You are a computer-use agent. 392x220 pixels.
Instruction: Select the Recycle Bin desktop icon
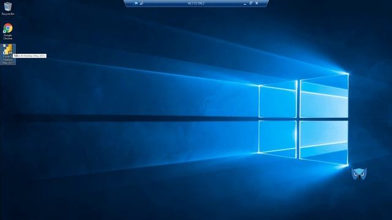coord(8,9)
